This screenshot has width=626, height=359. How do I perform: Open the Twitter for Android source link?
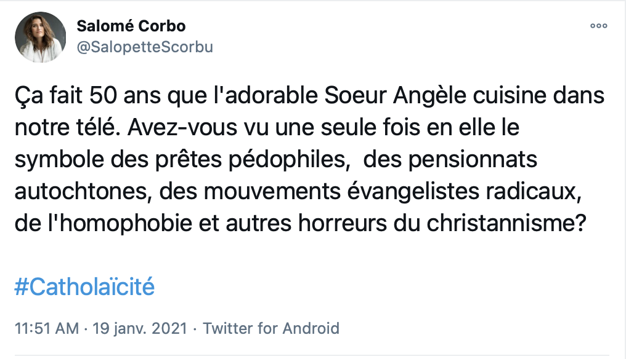pos(271,328)
